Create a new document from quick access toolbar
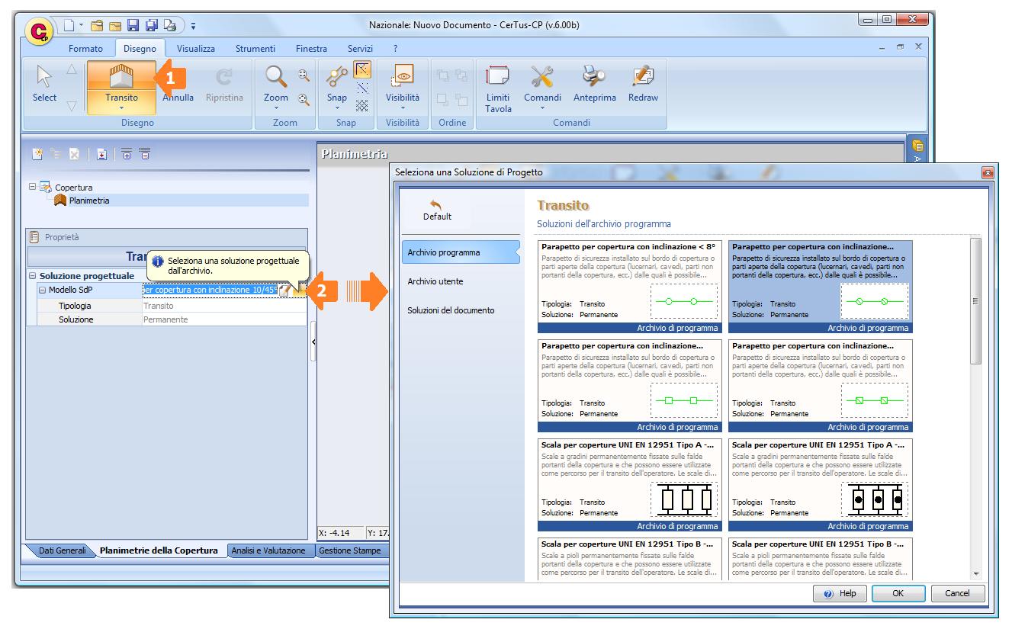 68,26
